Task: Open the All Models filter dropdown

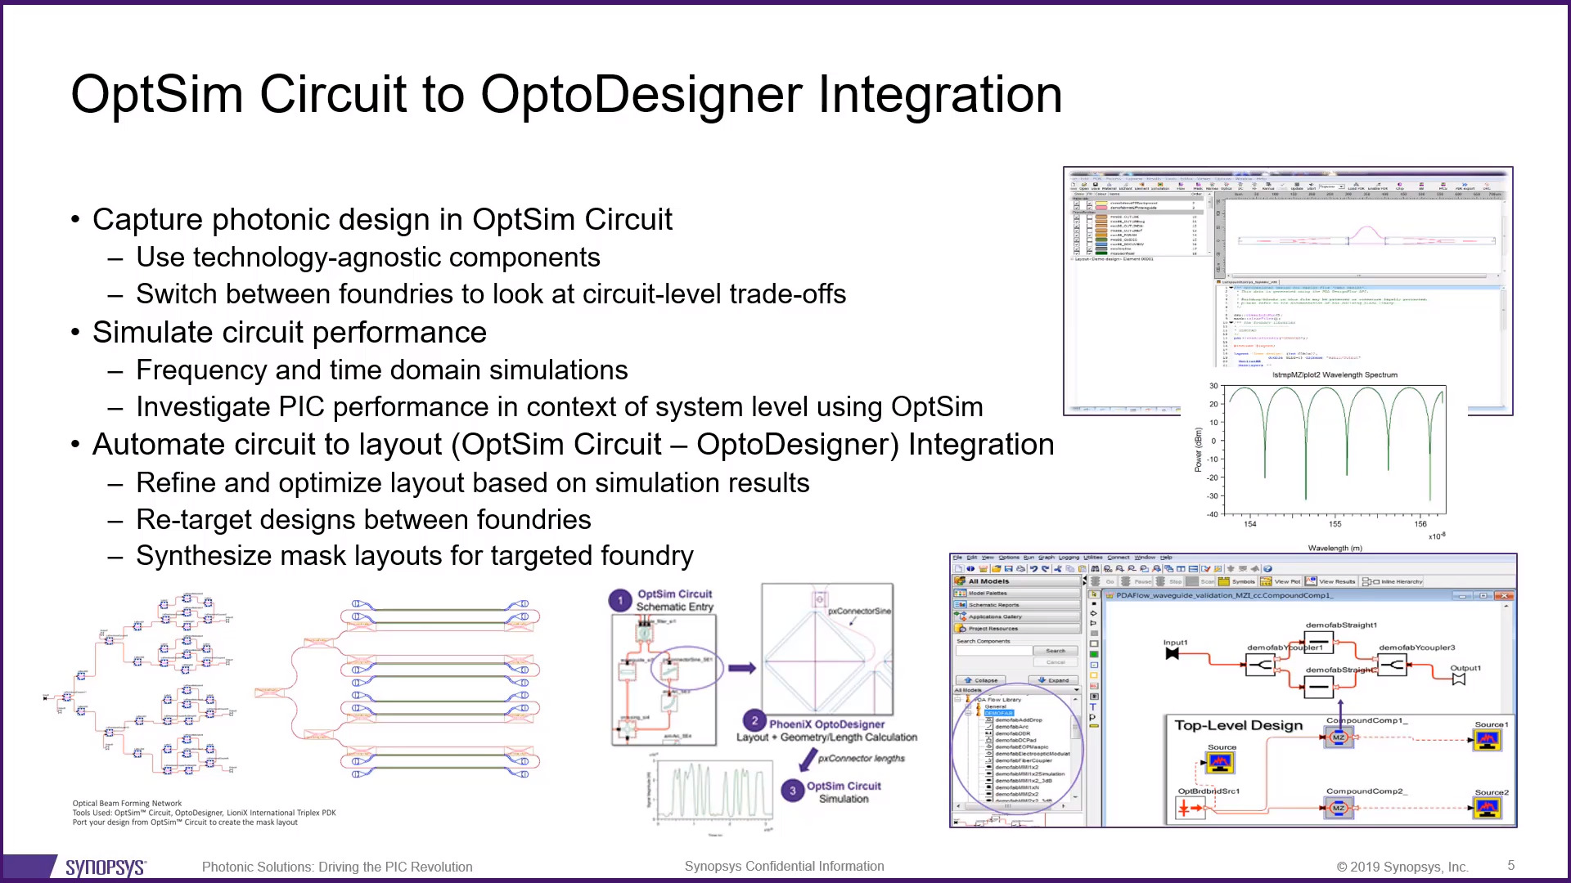Action: pyautogui.click(x=1016, y=690)
